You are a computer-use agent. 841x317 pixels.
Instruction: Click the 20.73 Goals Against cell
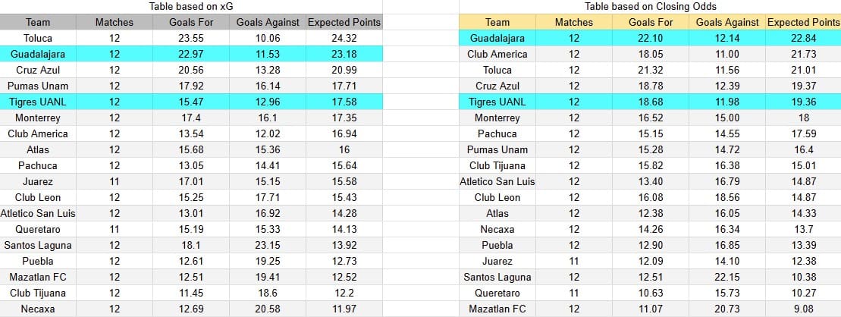[727, 309]
